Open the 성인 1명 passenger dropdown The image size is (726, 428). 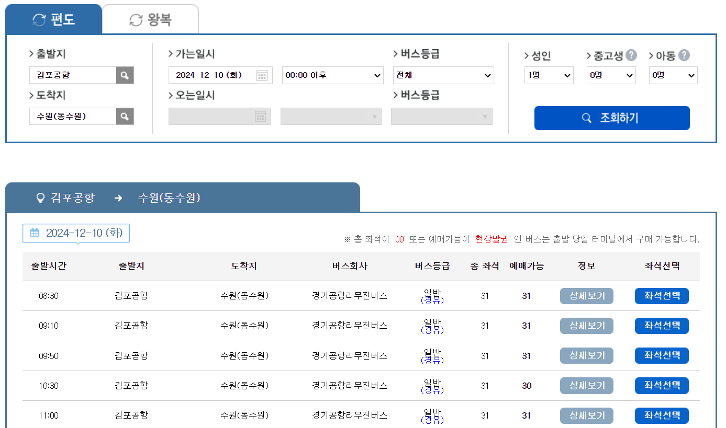(x=549, y=75)
